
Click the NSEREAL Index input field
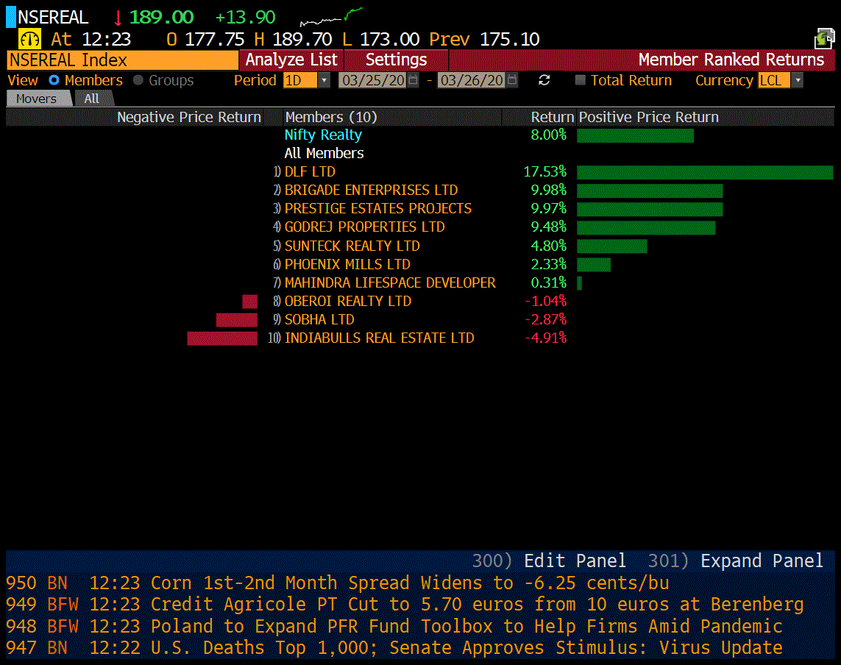point(122,60)
